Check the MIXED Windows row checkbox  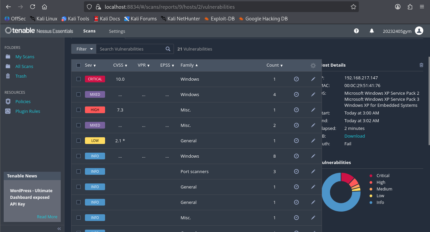(x=79, y=94)
